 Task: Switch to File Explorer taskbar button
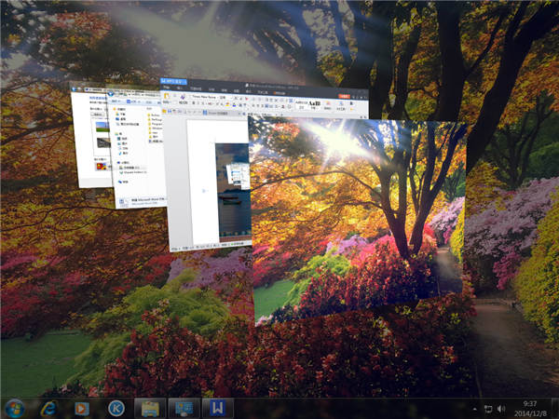(x=150, y=409)
